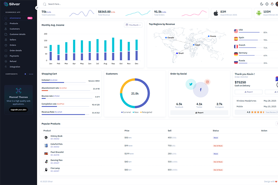Toggle dark mode with the moon icon
The width and height of the screenshot is (278, 185).
(x=262, y=4)
